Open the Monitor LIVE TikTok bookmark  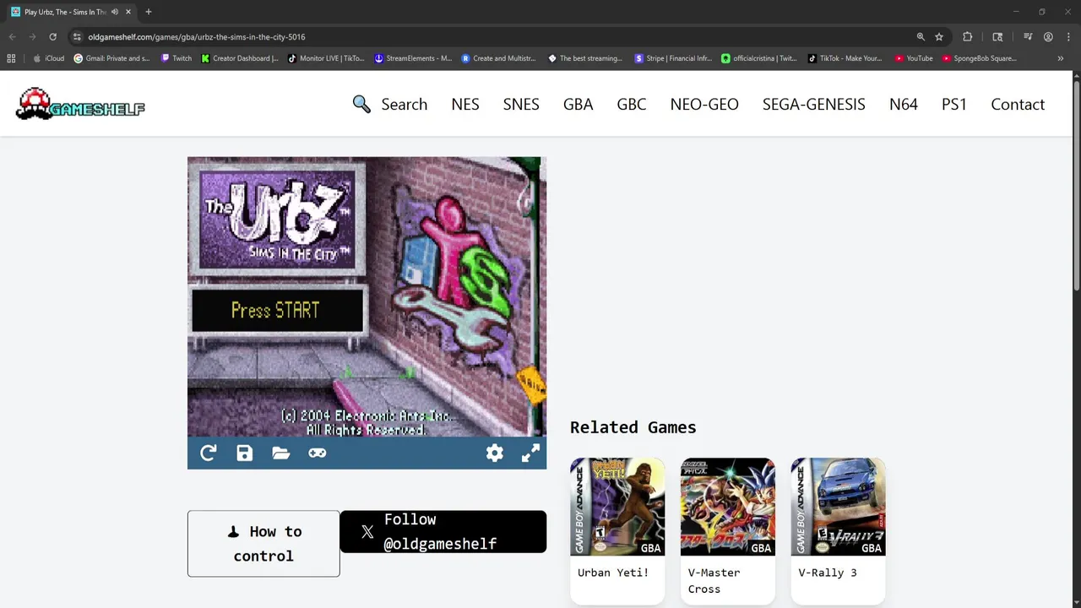[327, 58]
